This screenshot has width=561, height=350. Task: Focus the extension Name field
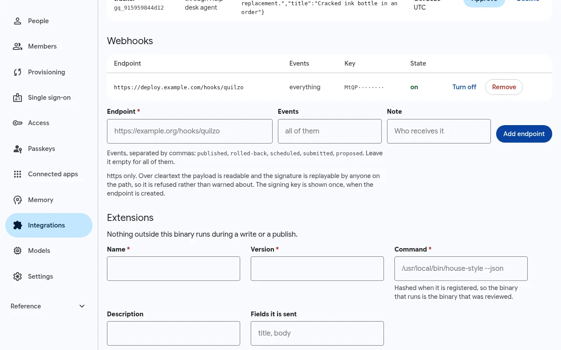tap(174, 269)
